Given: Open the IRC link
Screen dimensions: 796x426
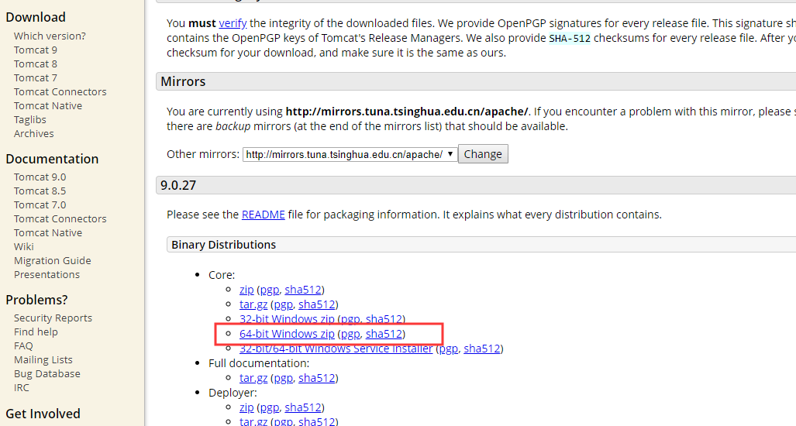Looking at the screenshot, I should click(22, 387).
